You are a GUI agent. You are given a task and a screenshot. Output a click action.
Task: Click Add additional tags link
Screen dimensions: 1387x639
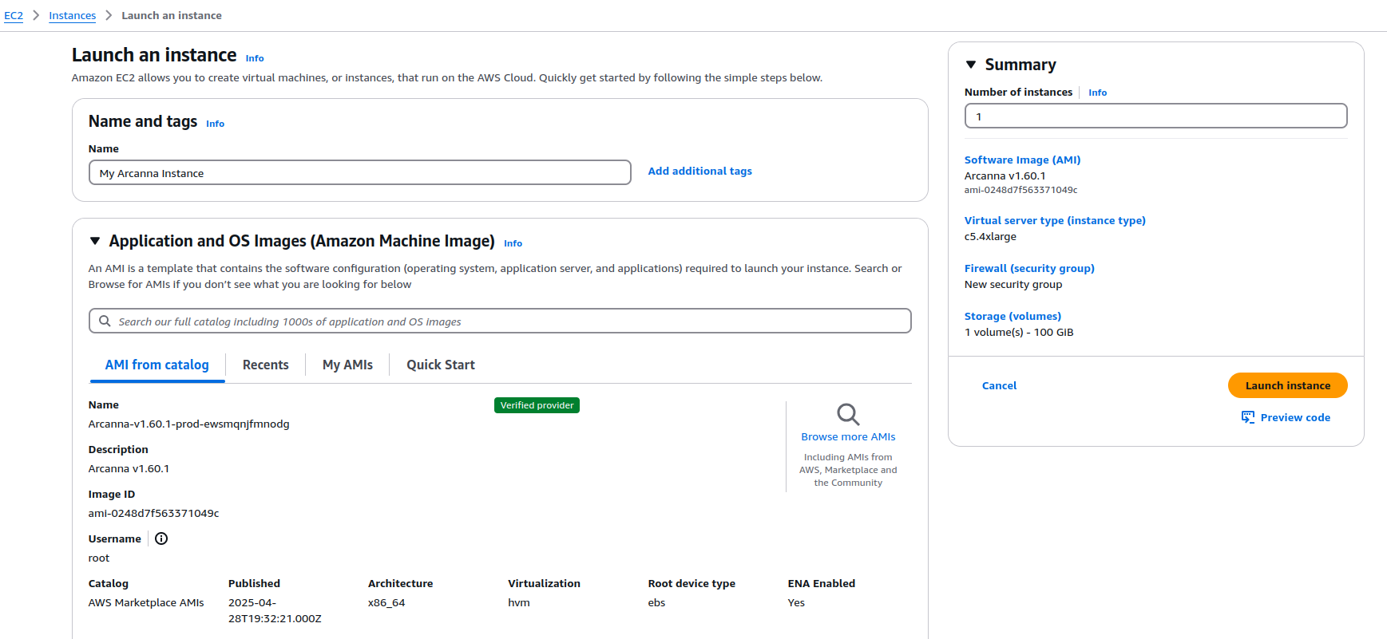click(x=699, y=171)
